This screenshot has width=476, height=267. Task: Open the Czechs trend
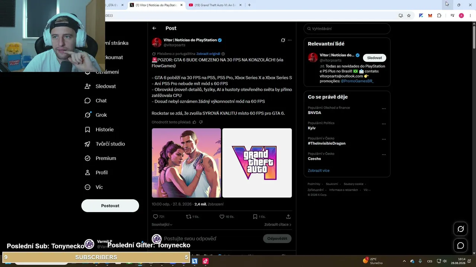(314, 159)
